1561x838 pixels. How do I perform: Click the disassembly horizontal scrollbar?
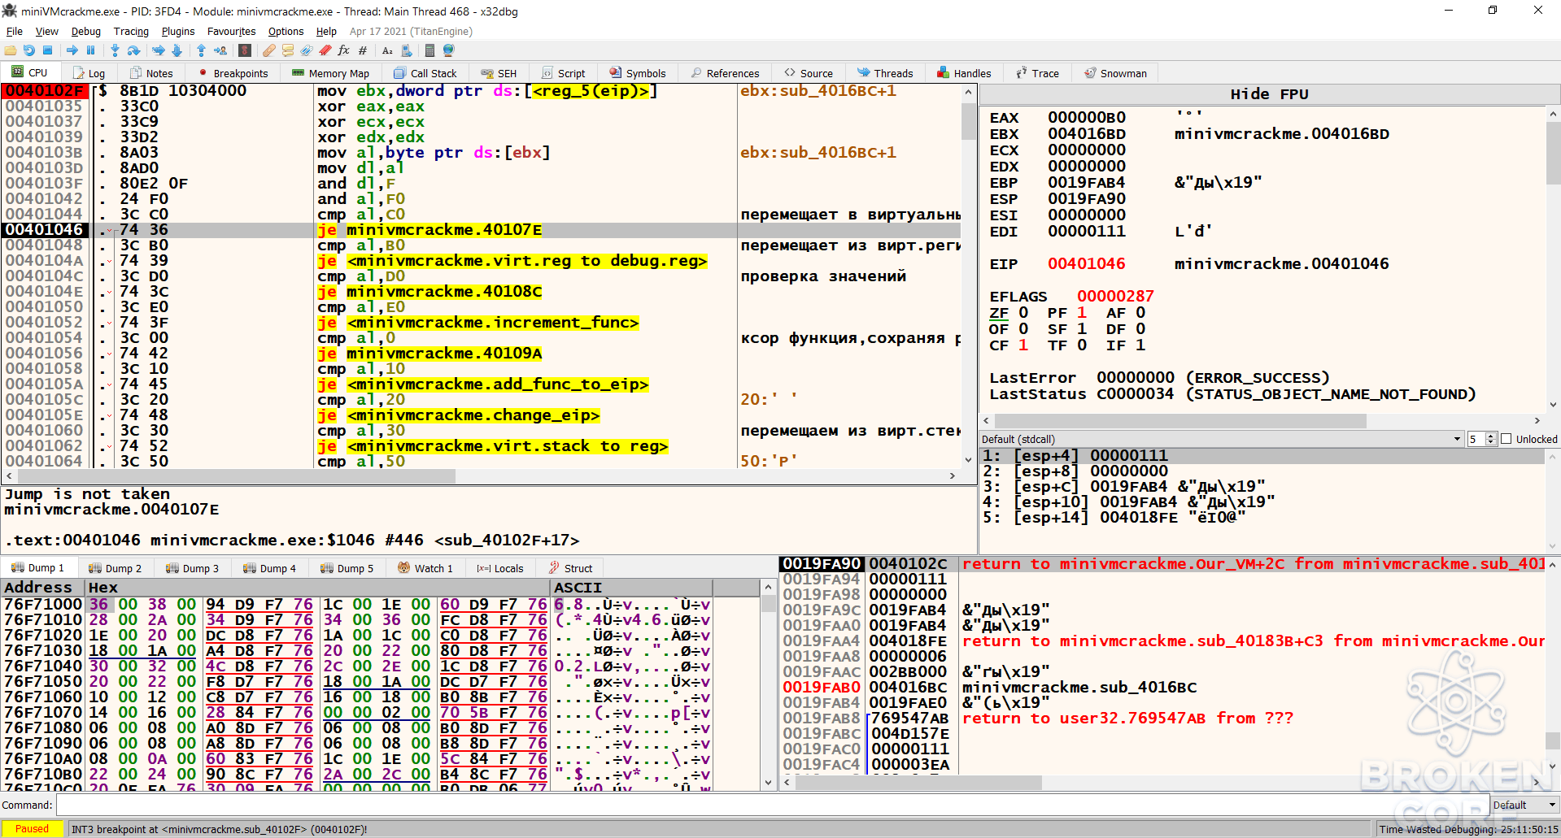480,475
